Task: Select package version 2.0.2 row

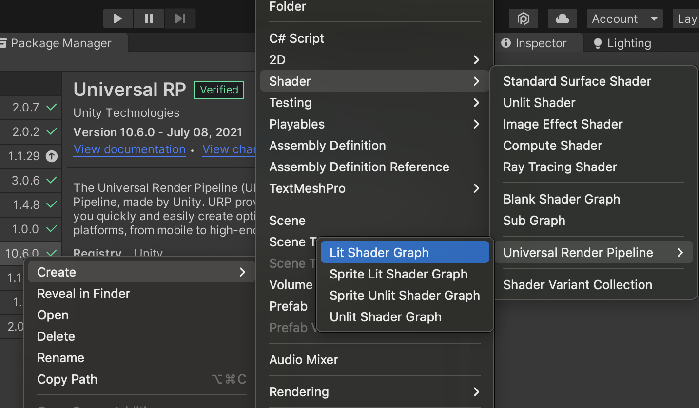Action: point(31,132)
